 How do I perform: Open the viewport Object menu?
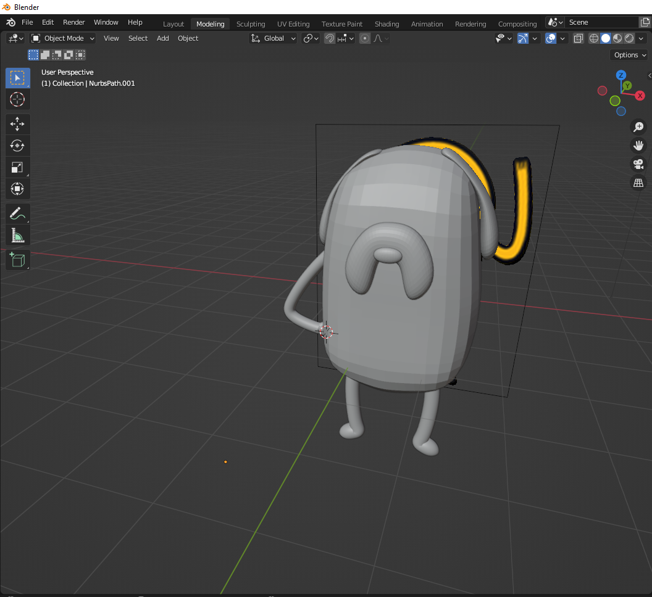click(188, 39)
